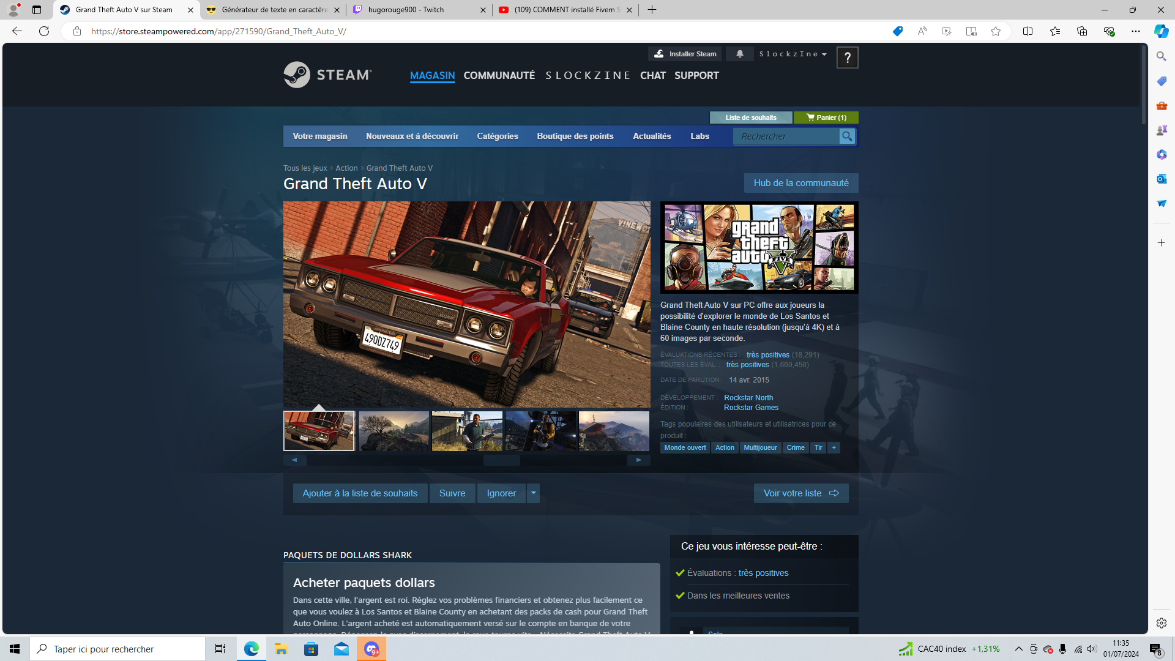The height and width of the screenshot is (661, 1175).
Task: Open File Explorer from the taskbar
Action: tap(281, 649)
